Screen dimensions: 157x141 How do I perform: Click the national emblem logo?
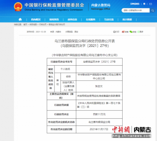coord(18,7)
